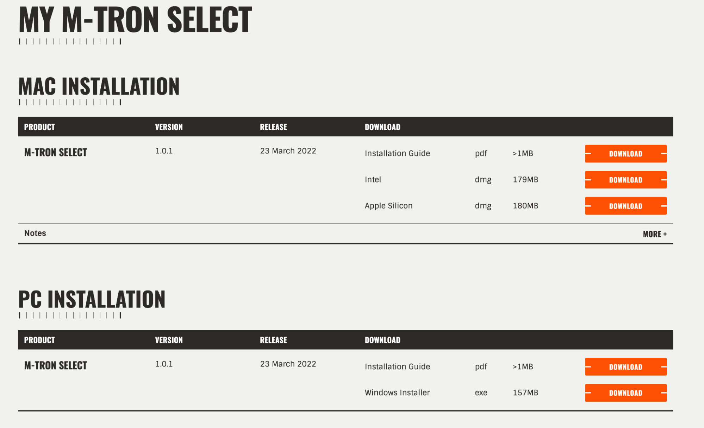Select the Mac table VERSION column header
Screen dimensions: 704x428
pos(169,127)
